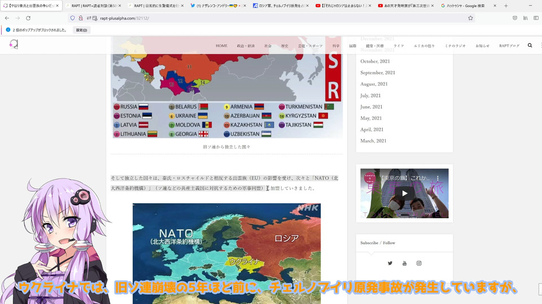Switch to the RAPT 日常的に生贄儀式 tab
This screenshot has height=304, width=542.
click(x=156, y=6)
